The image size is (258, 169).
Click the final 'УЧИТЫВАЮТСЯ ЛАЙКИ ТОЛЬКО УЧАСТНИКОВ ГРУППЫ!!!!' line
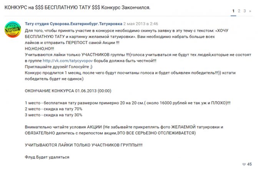pos(83,146)
